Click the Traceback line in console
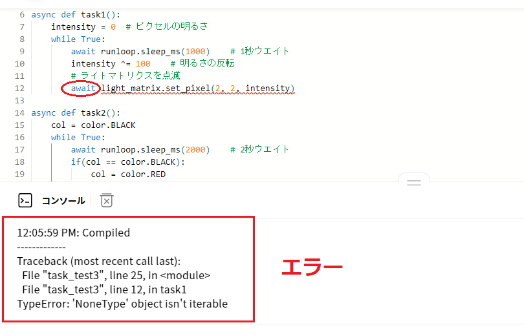 [x=99, y=261]
